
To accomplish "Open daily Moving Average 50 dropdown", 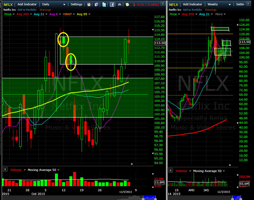I will click(58, 170).
